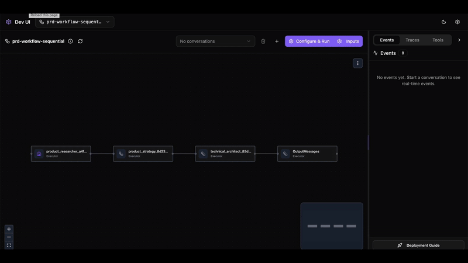Click the workflow info icon
Image resolution: width=468 pixels, height=263 pixels.
pos(70,41)
